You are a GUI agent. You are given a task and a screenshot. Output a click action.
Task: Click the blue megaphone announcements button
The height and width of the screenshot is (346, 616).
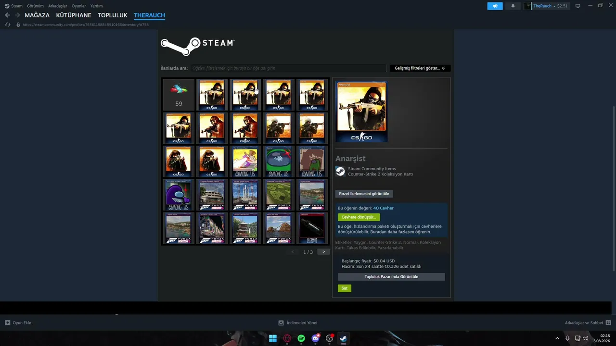coord(495,6)
